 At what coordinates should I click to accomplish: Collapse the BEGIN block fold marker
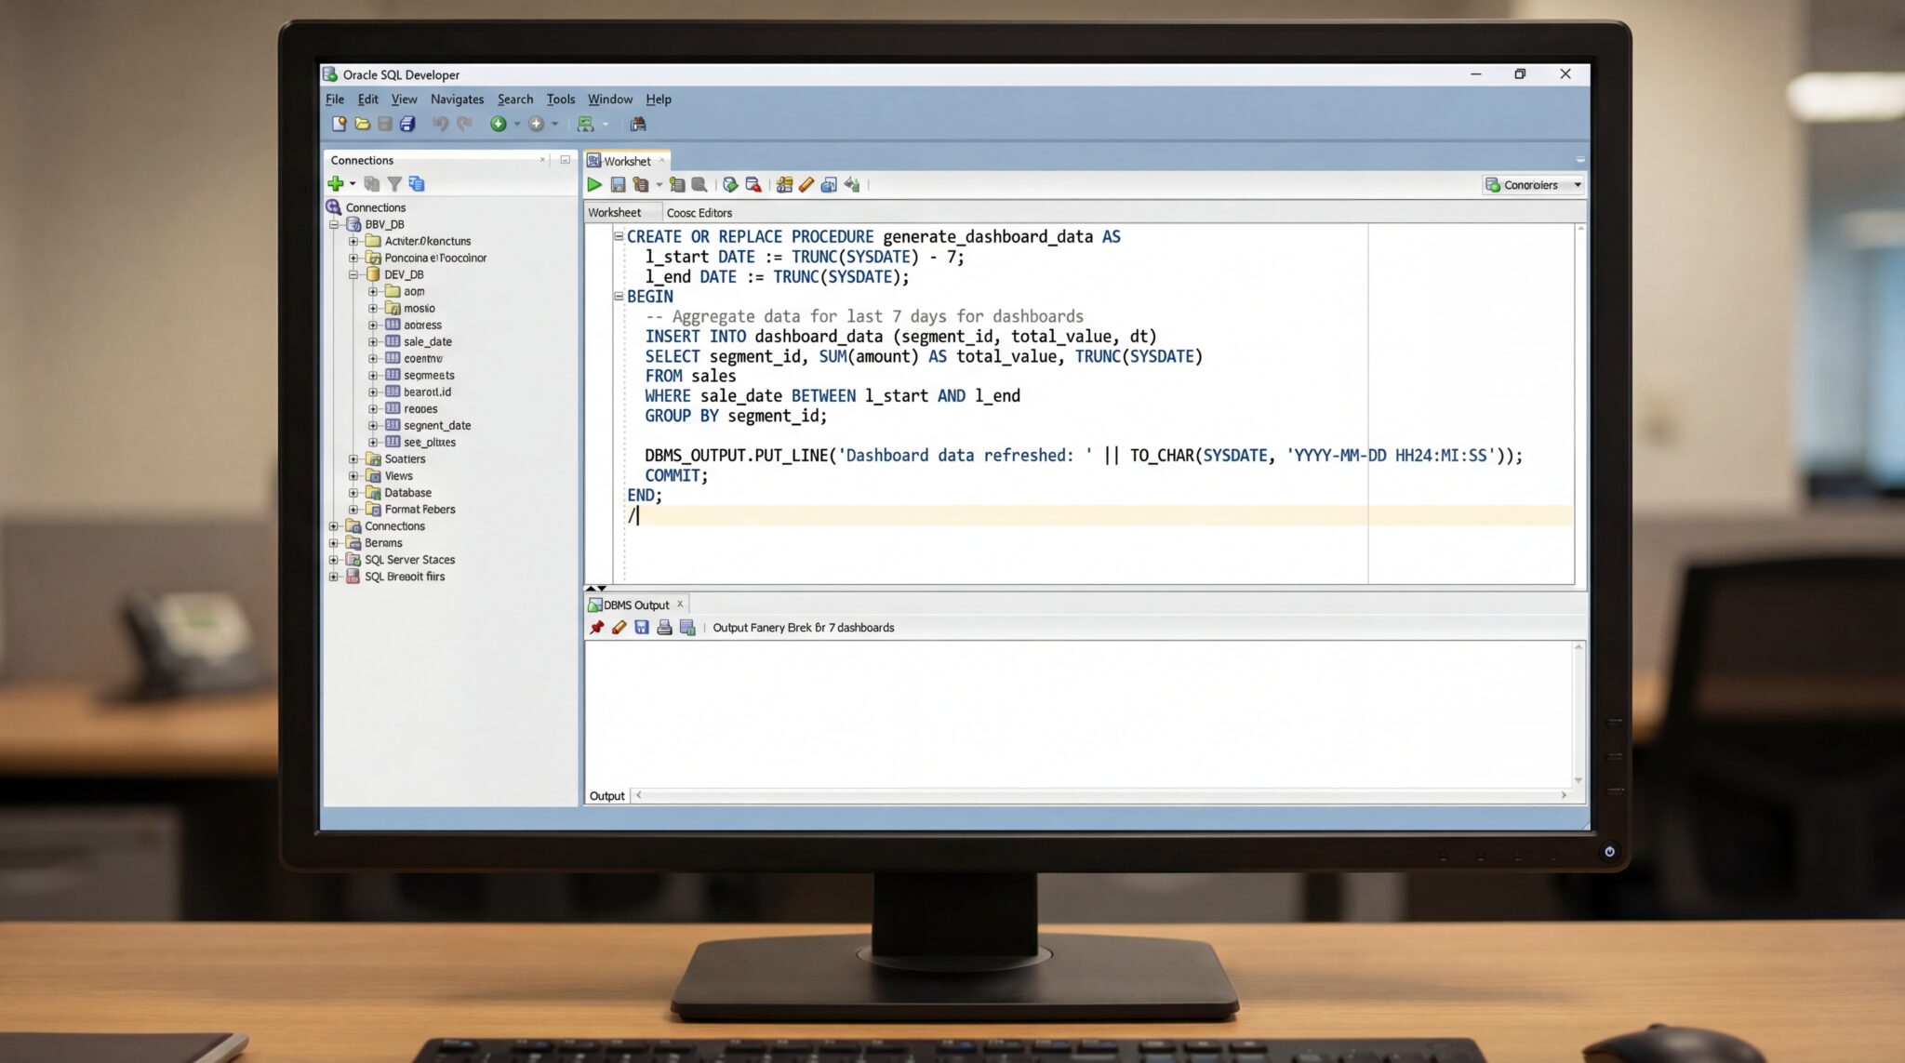[x=619, y=296]
